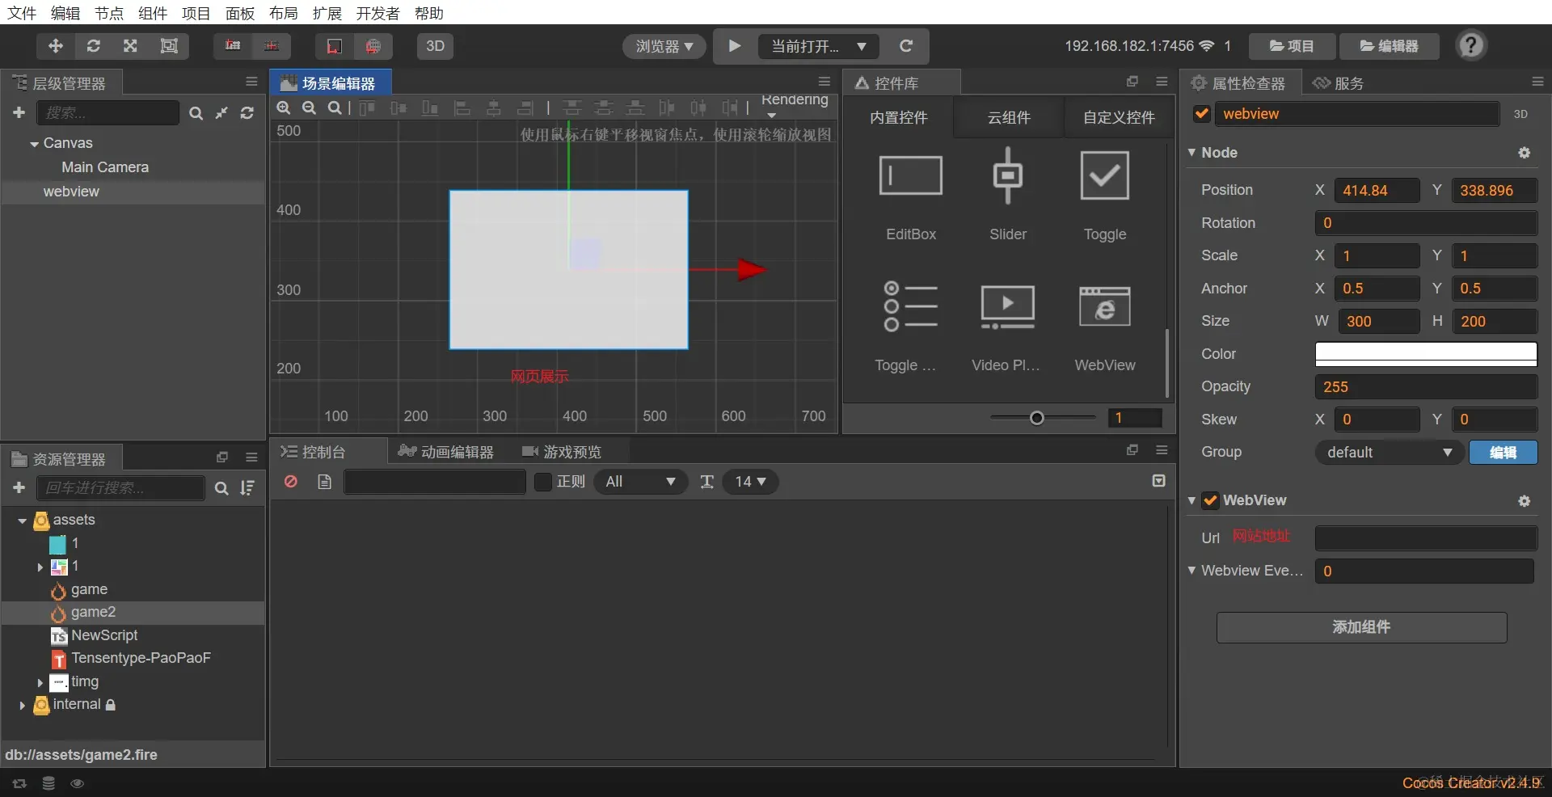
Task: Click the asset sort order icon
Action: pyautogui.click(x=247, y=488)
